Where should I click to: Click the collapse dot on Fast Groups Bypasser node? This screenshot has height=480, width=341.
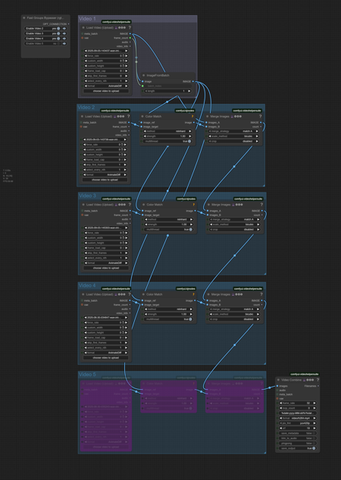(24, 18)
